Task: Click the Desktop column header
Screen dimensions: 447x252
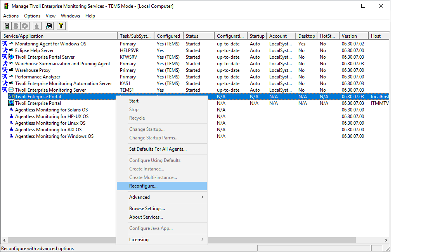Action: pyautogui.click(x=307, y=36)
